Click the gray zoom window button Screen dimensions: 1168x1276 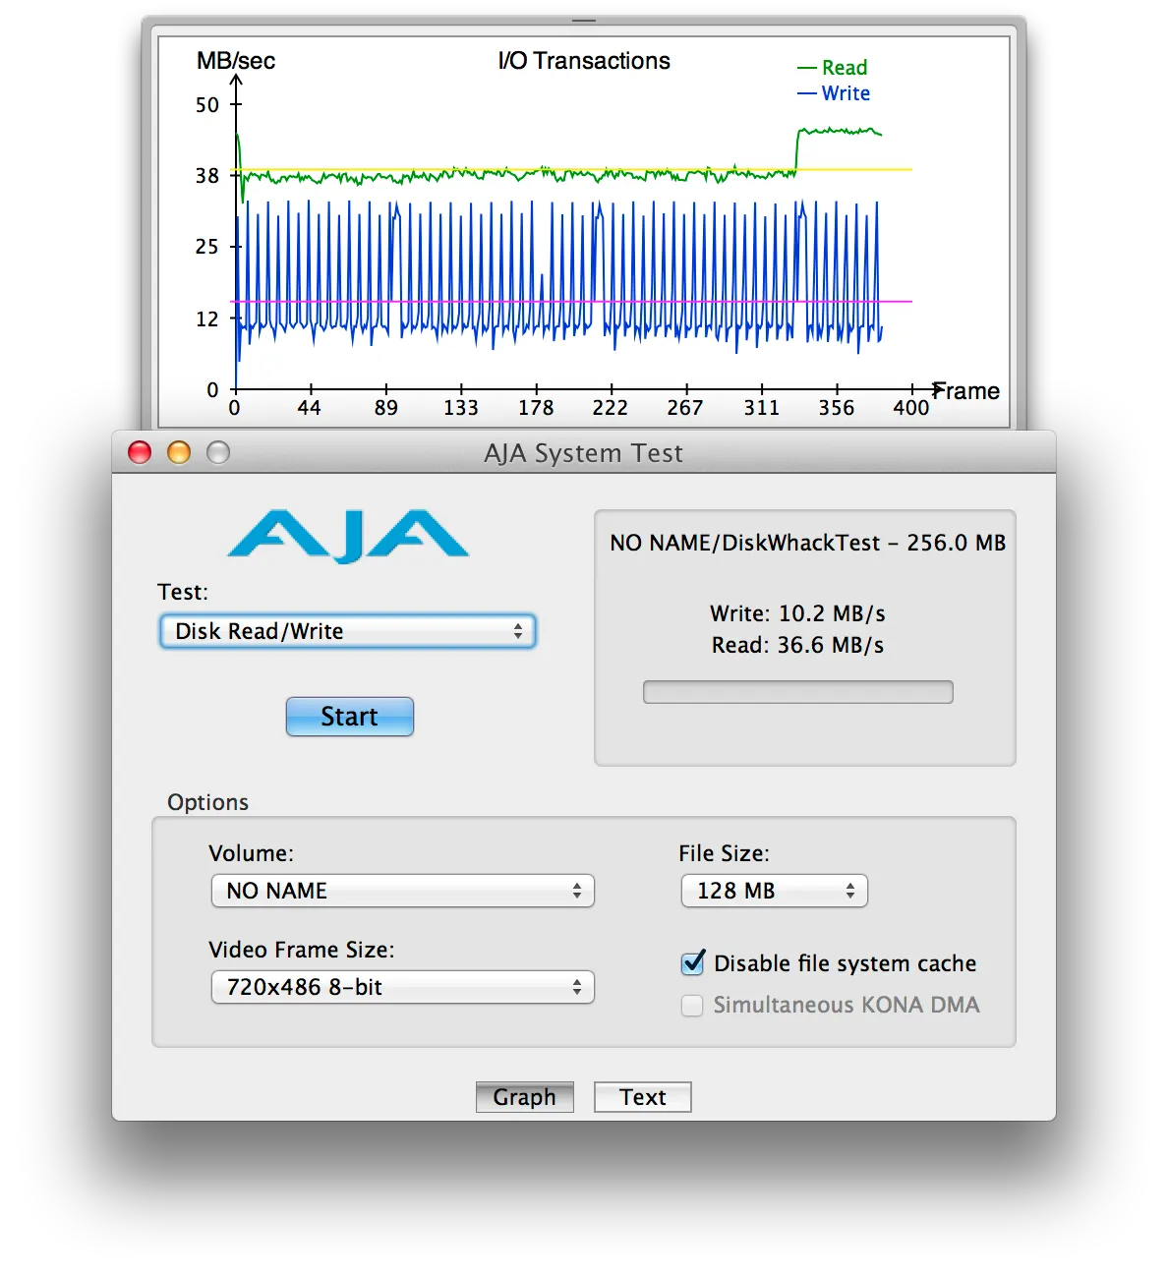[218, 452]
